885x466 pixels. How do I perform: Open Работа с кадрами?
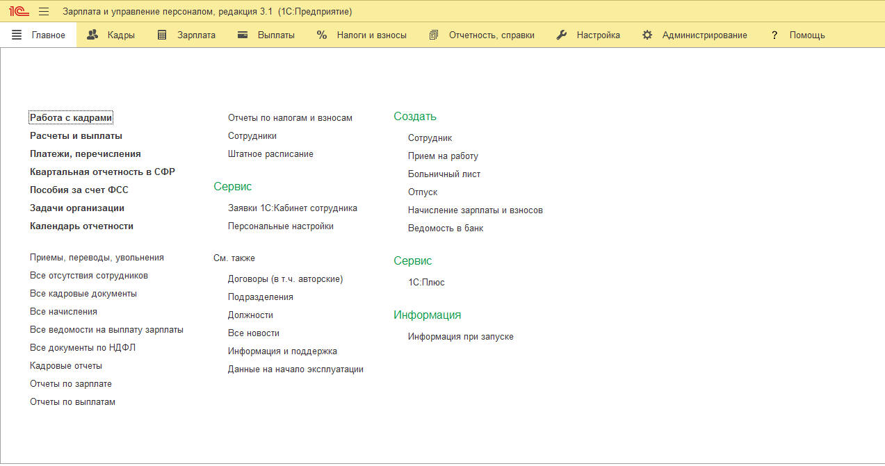[71, 118]
